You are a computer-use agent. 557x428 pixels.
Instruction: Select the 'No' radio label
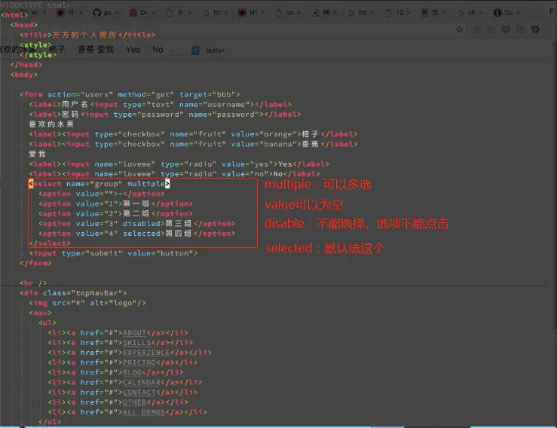(158, 50)
